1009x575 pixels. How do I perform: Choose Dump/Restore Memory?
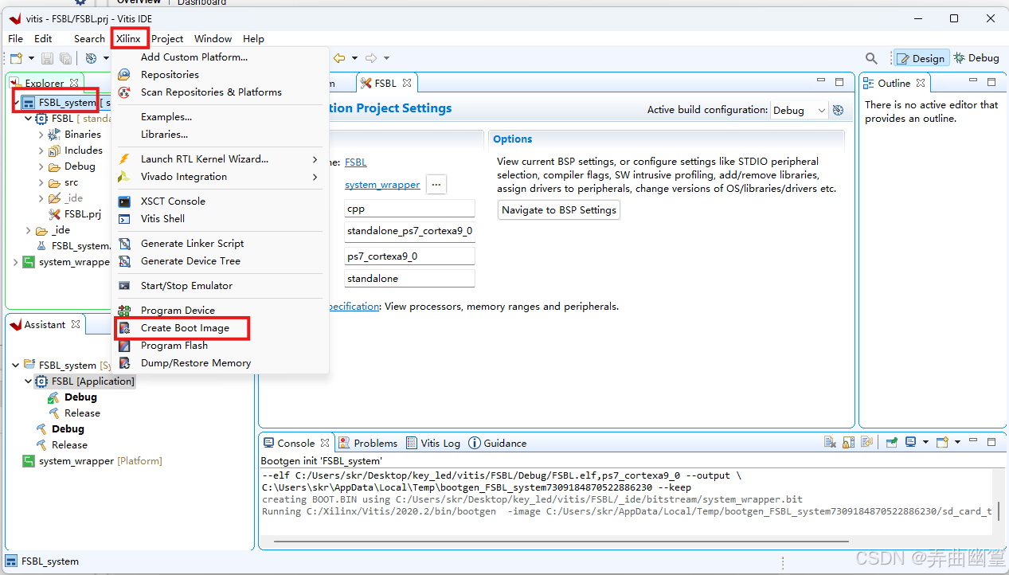coord(195,362)
